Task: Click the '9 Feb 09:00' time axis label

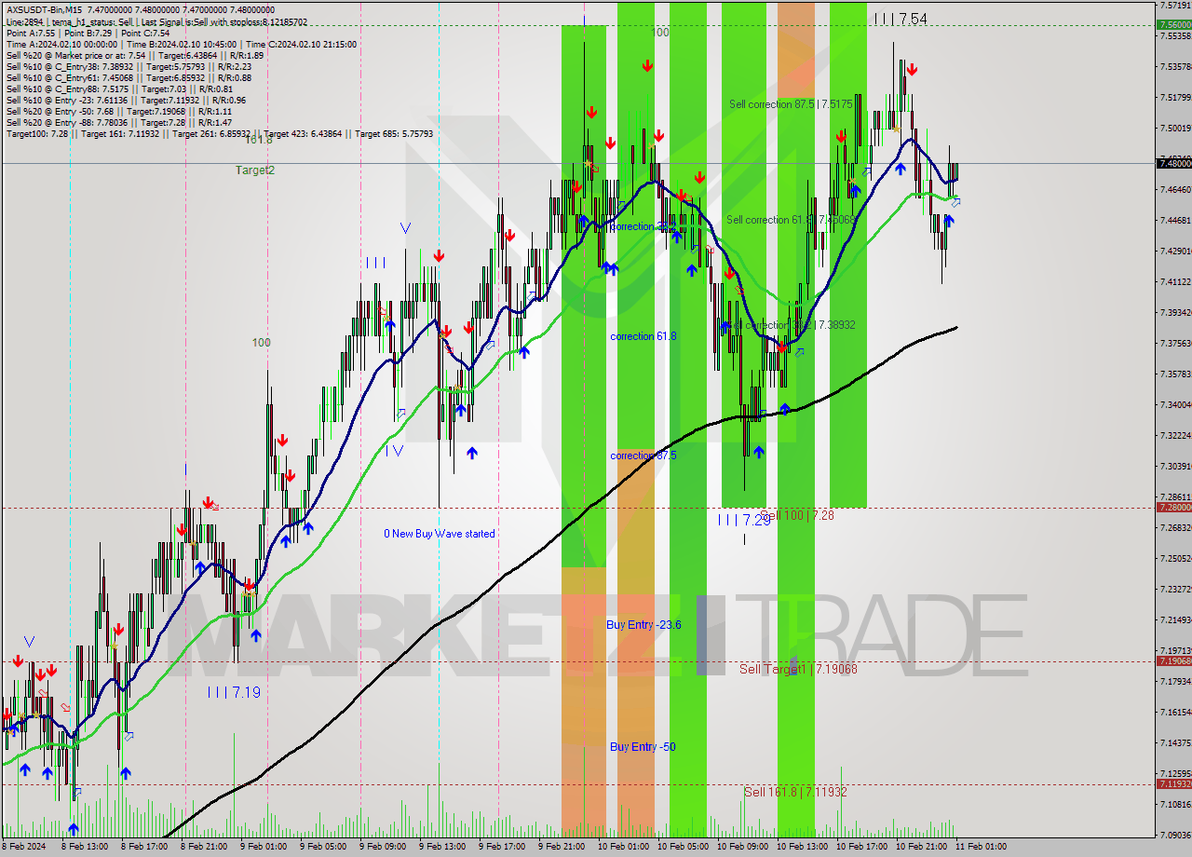Action: tap(384, 847)
